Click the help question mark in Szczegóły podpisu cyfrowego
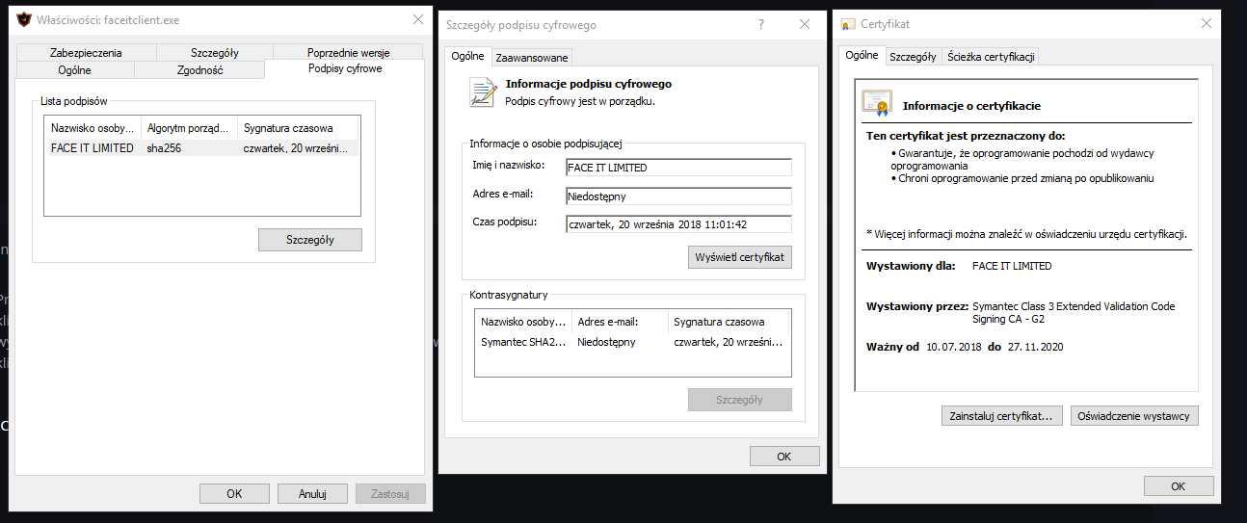The image size is (1247, 523). 761,24
